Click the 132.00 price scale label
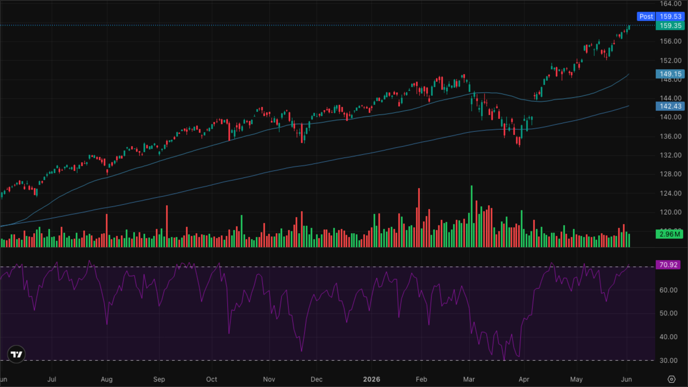 pos(671,155)
